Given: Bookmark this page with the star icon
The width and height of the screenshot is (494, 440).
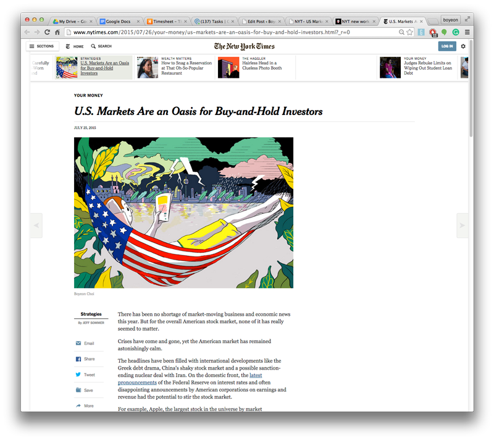Looking at the screenshot, I should click(x=409, y=32).
